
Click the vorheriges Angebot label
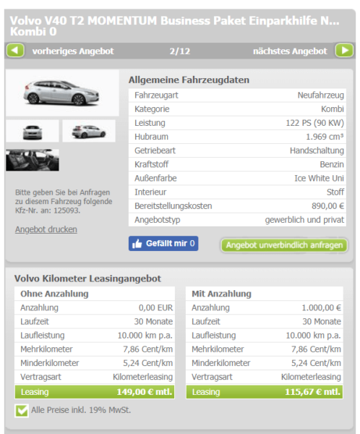click(x=73, y=51)
